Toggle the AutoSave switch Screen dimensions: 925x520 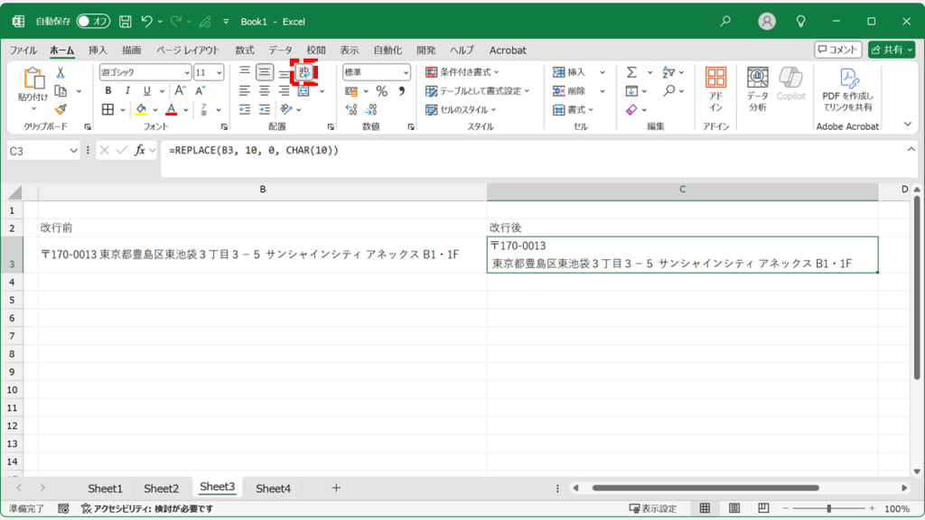(93, 22)
